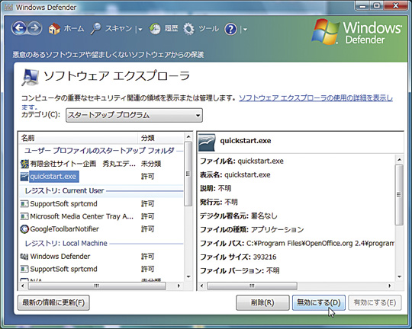
Task: Click the Windows Defender entry icon
Action: click(x=24, y=257)
